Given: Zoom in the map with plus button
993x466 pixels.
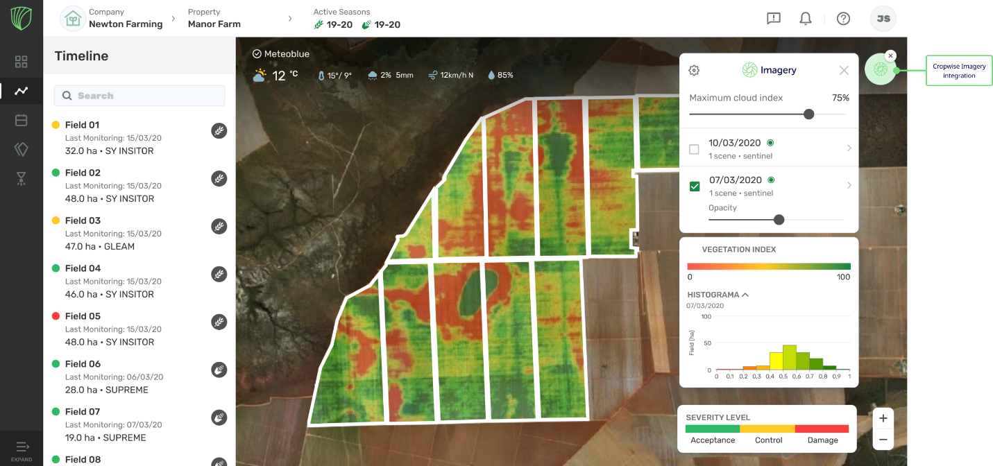Looking at the screenshot, I should pyautogui.click(x=883, y=418).
